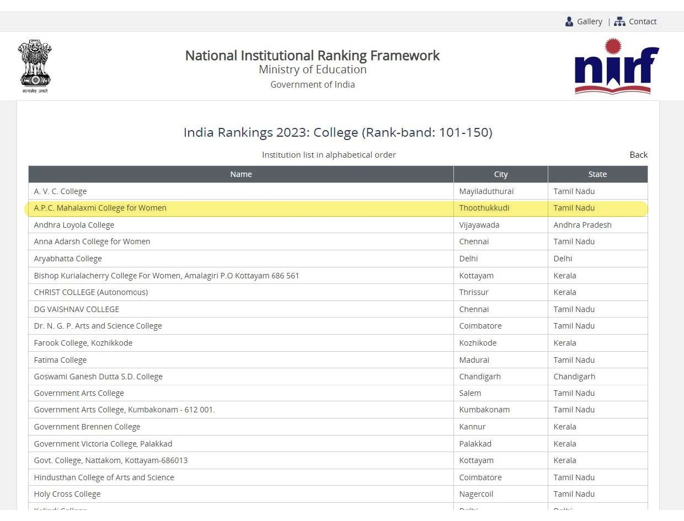Click the State column header

coord(597,174)
